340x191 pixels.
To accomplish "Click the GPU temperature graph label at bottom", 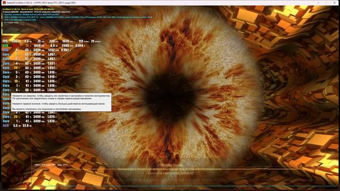I will pos(52,165).
